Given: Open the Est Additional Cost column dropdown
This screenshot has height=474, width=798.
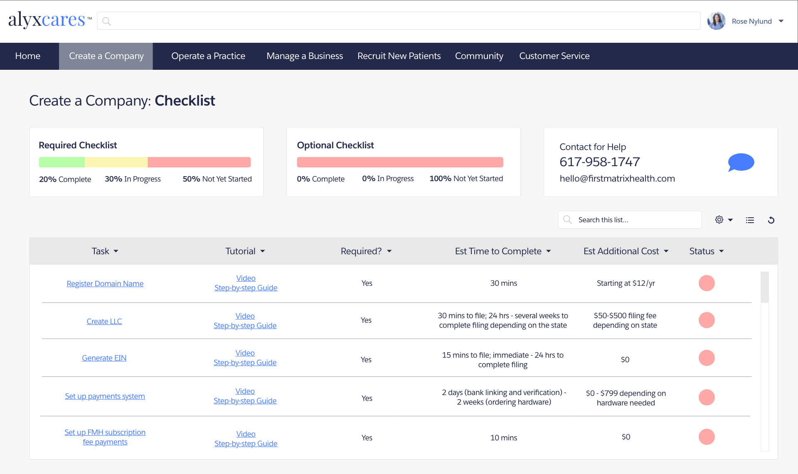Looking at the screenshot, I should click(x=666, y=251).
